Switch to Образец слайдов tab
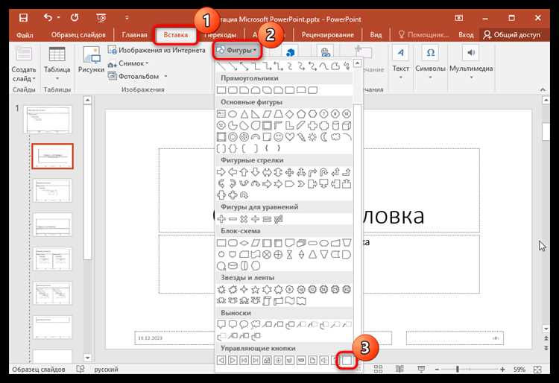 point(78,35)
